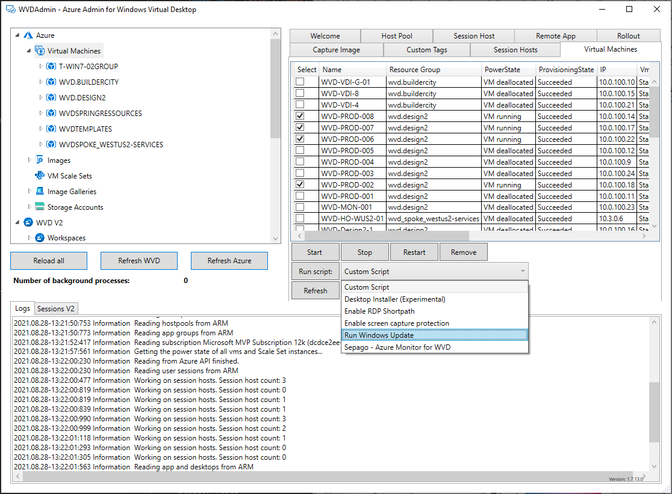The width and height of the screenshot is (672, 494).
Task: Click the Workspaces node icon
Action: coord(39,238)
